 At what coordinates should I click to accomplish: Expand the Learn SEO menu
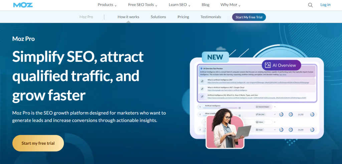[x=179, y=5]
